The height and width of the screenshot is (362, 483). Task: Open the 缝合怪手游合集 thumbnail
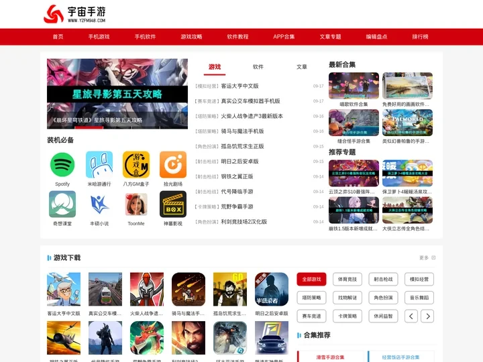[x=354, y=123]
